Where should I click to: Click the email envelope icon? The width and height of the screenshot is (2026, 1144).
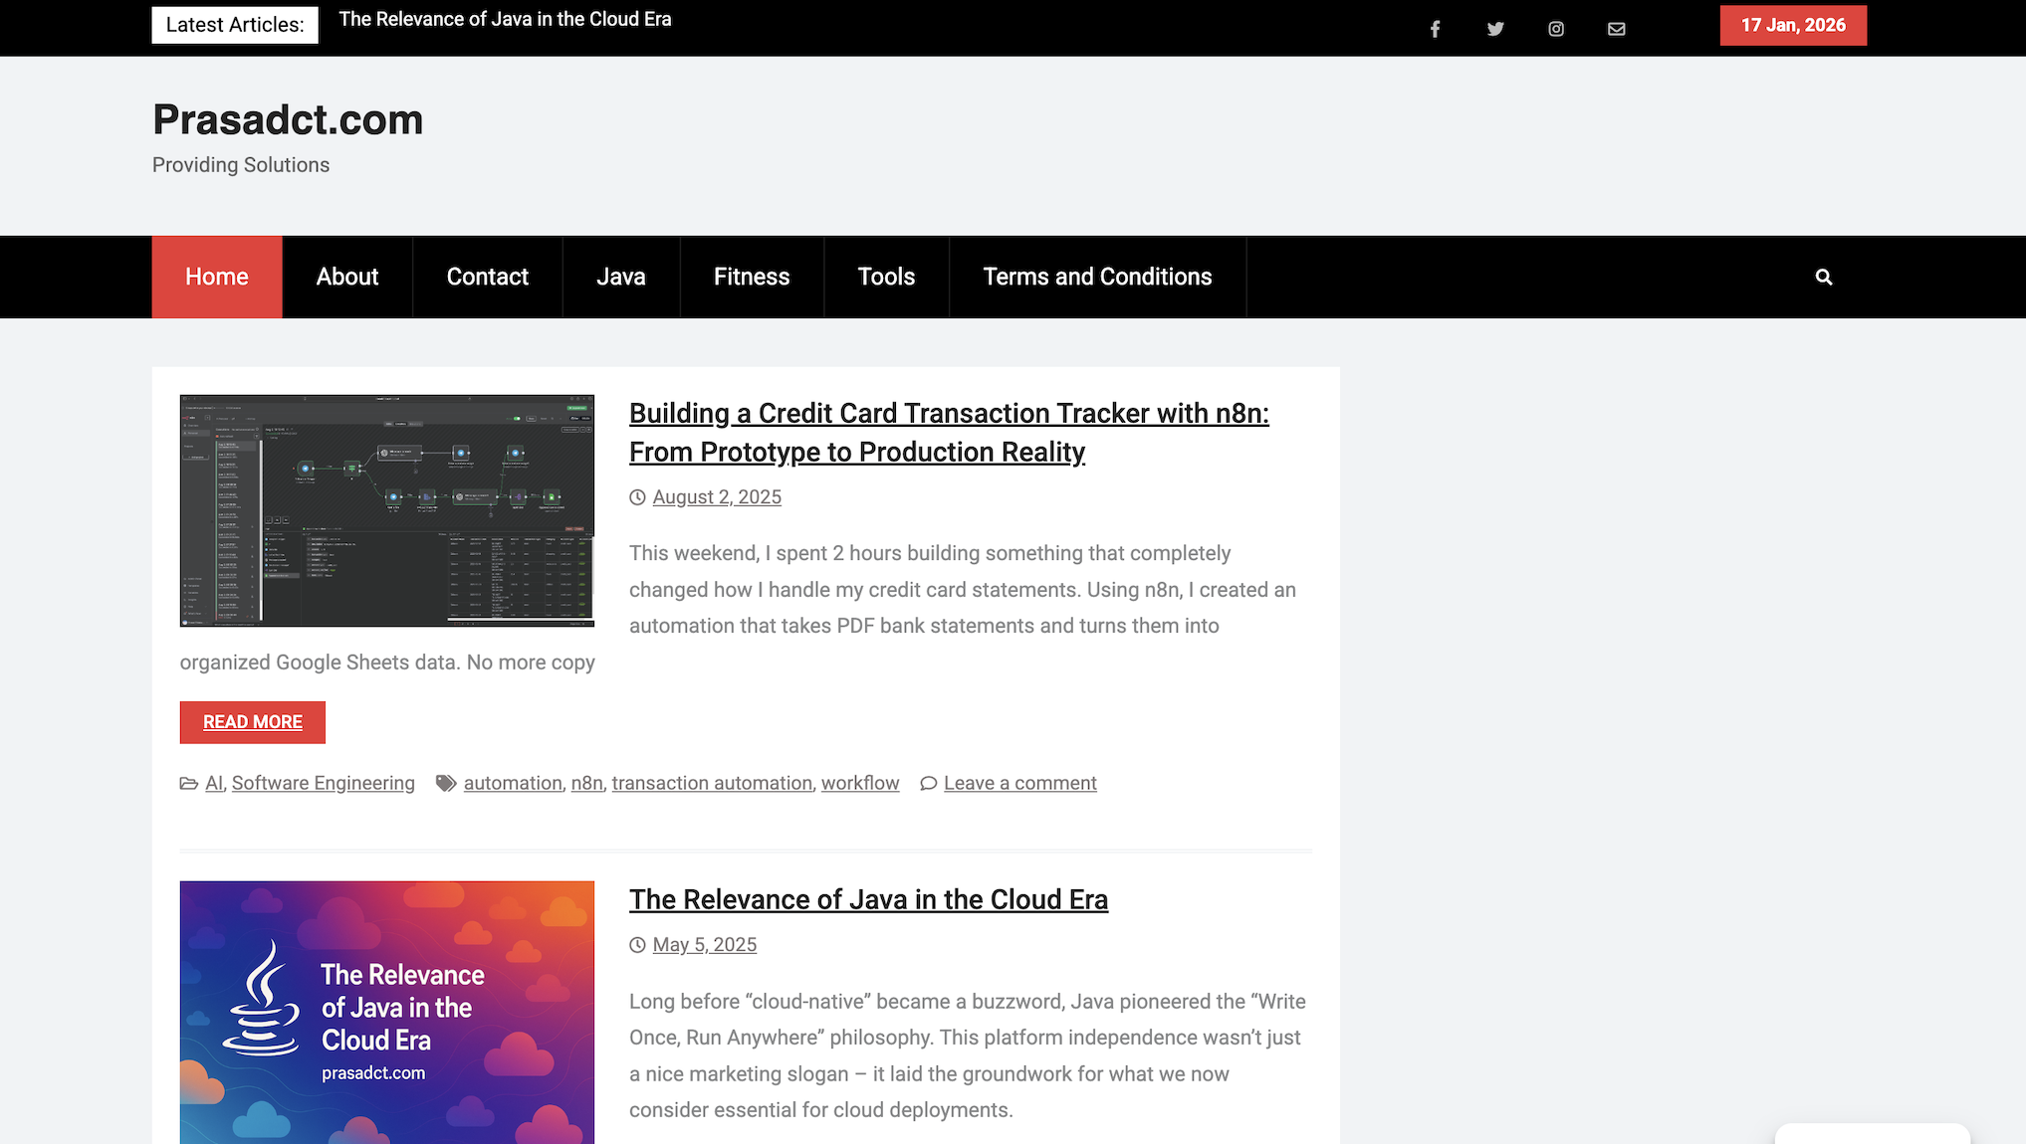click(x=1616, y=28)
